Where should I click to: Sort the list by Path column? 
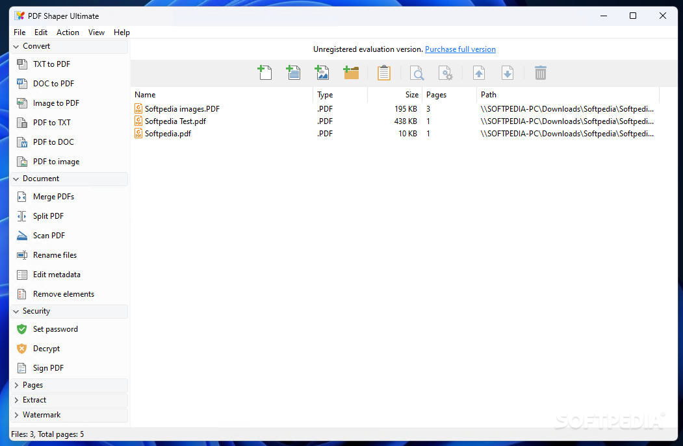coord(568,94)
